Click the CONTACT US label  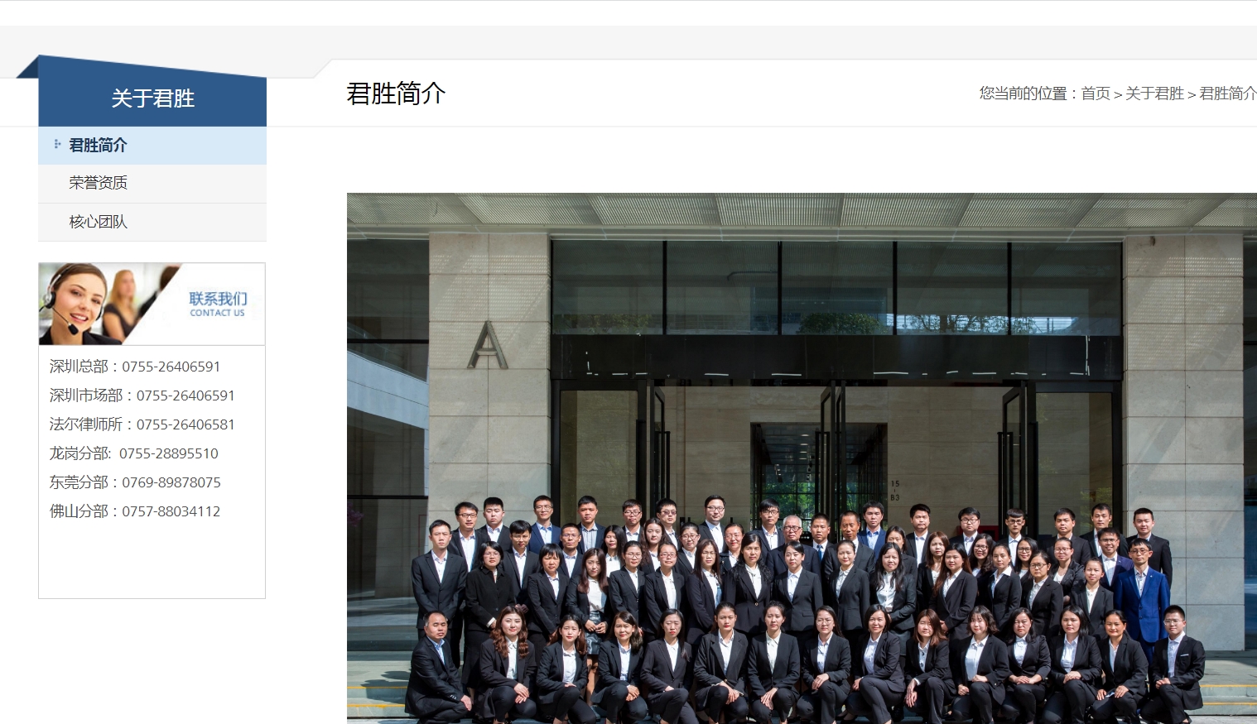(x=217, y=314)
